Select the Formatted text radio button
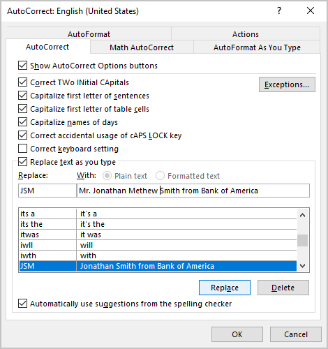 pyautogui.click(x=160, y=176)
